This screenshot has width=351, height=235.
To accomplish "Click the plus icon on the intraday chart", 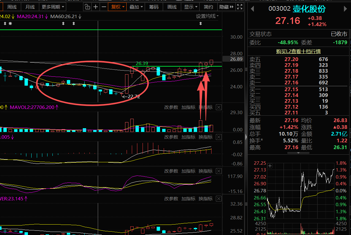I will pyautogui.click(x=270, y=166).
